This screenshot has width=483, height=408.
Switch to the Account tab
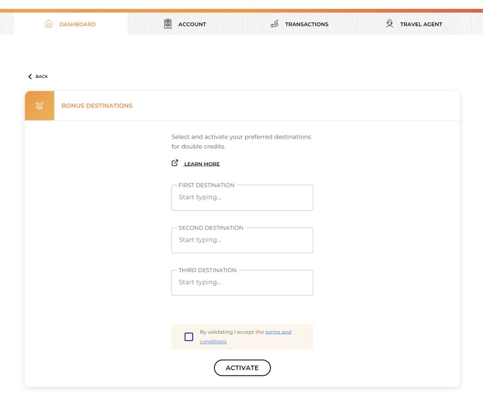[185, 24]
